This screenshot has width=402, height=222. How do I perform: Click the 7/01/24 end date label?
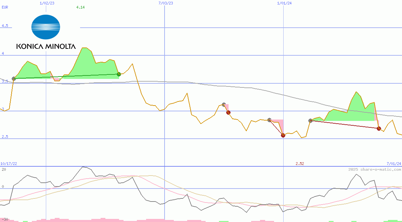click(x=393, y=164)
